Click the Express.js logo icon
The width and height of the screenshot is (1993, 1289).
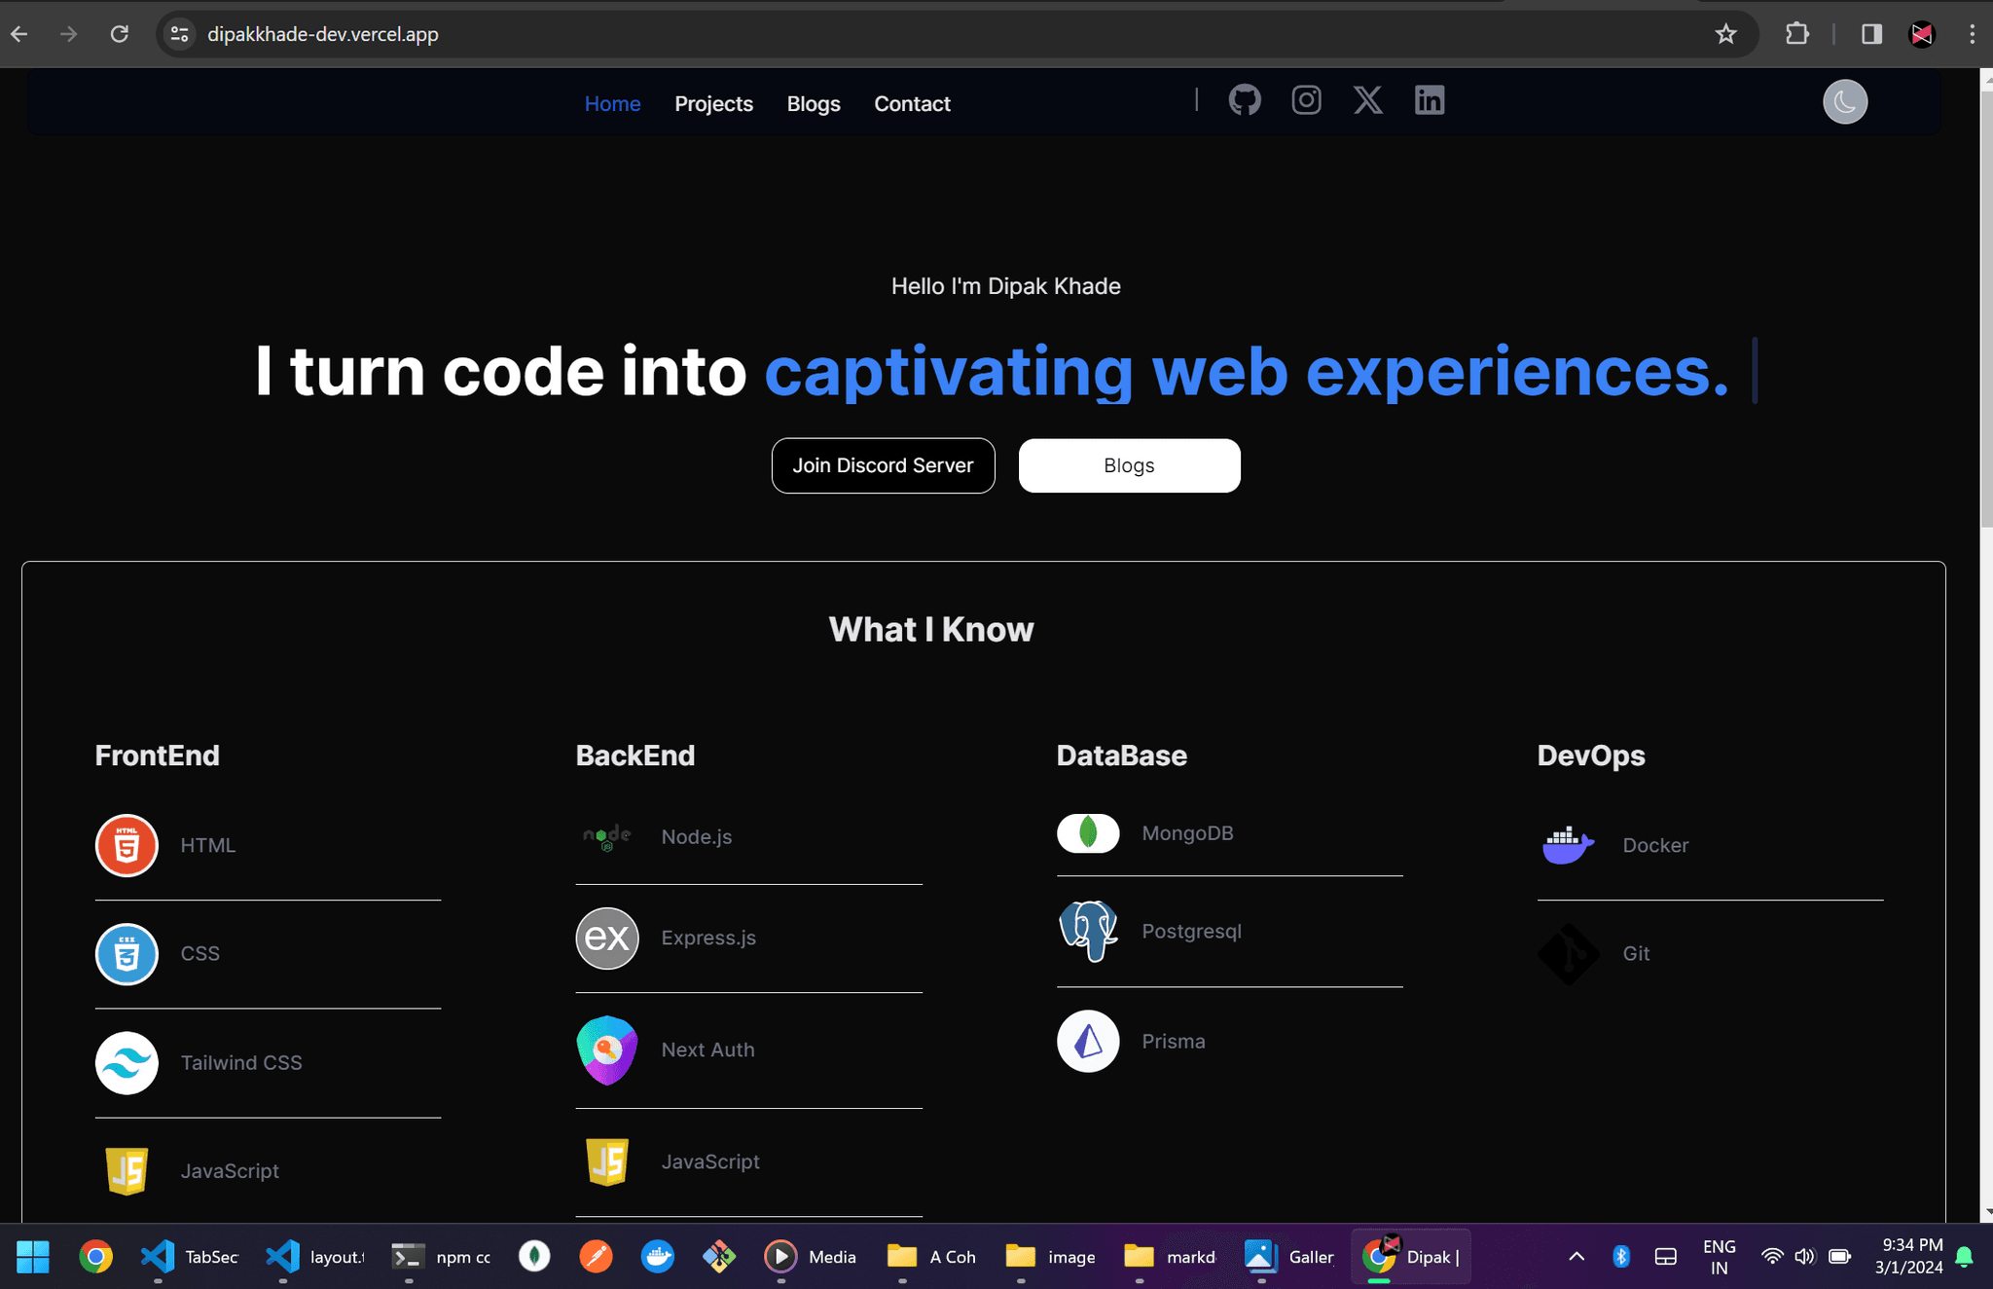click(606, 938)
